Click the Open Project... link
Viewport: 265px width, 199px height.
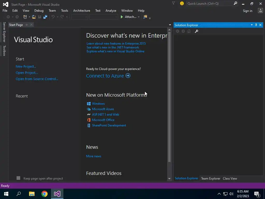pyautogui.click(x=27, y=73)
